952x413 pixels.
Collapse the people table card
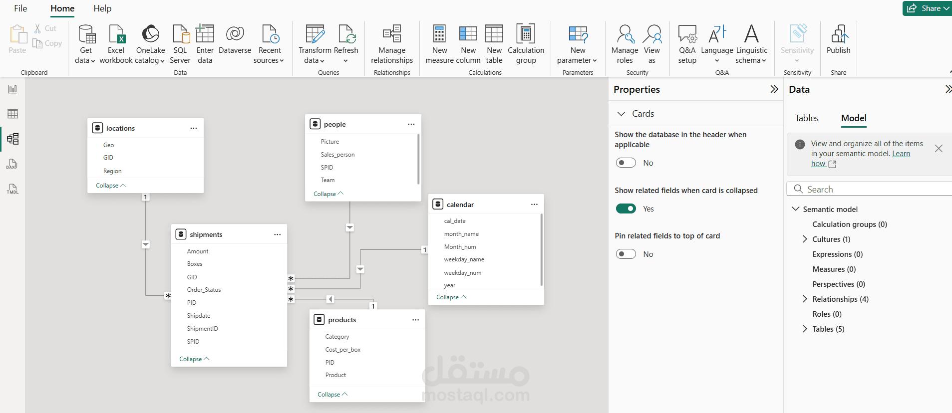(x=328, y=194)
